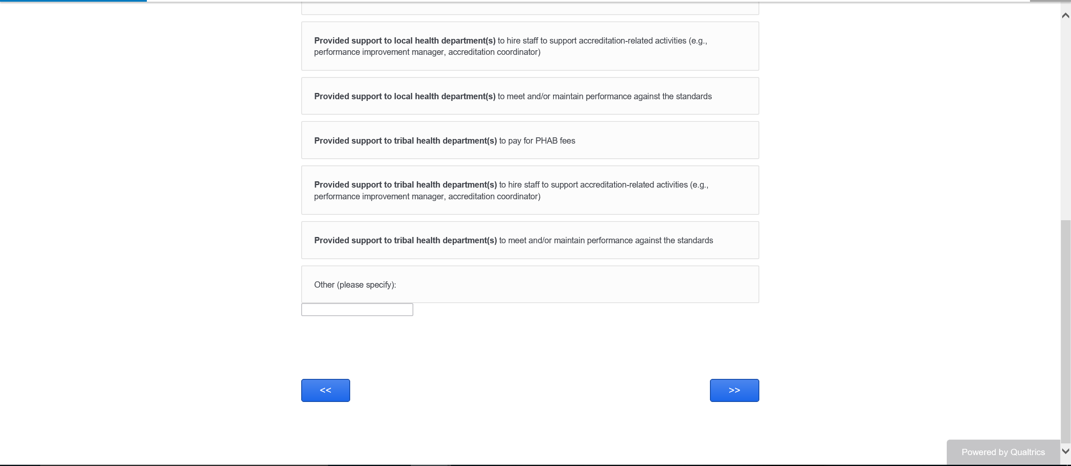Select tribal health department PHAB fees option

530,141
